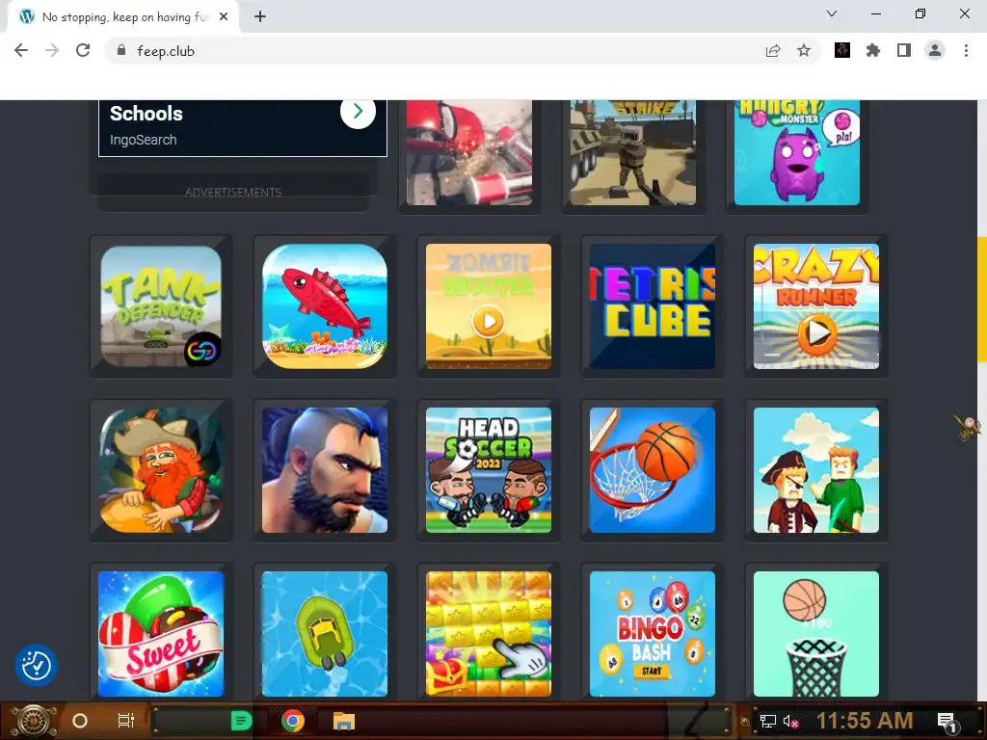The width and height of the screenshot is (987, 740).
Task: Launch the Zombie Shooter game
Action: click(x=489, y=306)
